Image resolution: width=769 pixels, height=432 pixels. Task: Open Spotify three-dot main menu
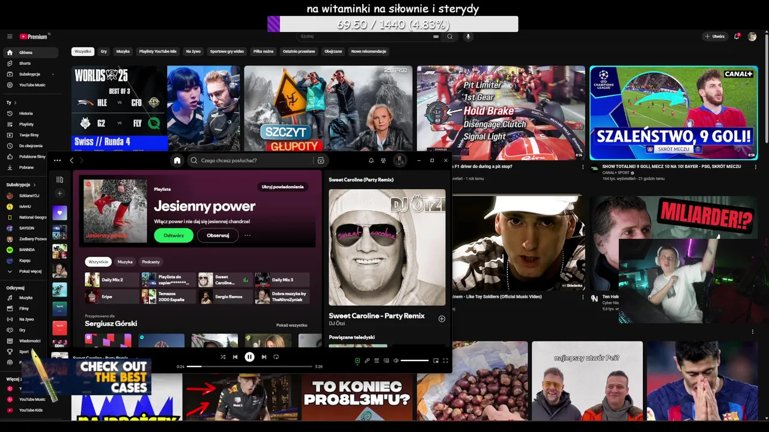[57, 160]
